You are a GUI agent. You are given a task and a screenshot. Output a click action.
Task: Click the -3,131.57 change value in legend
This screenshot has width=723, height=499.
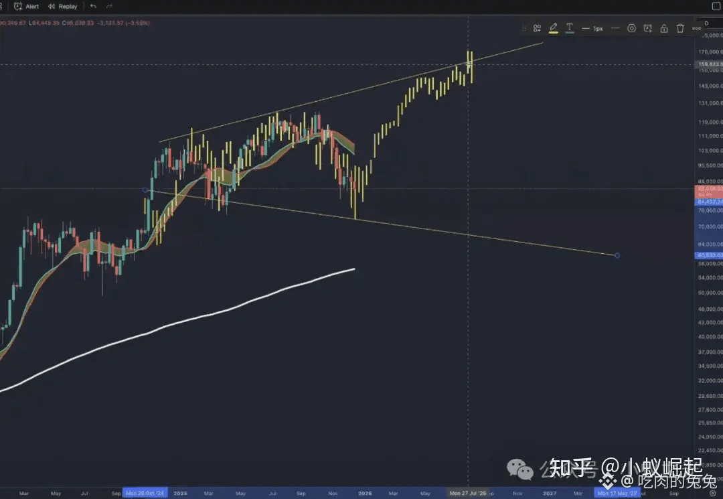110,23
